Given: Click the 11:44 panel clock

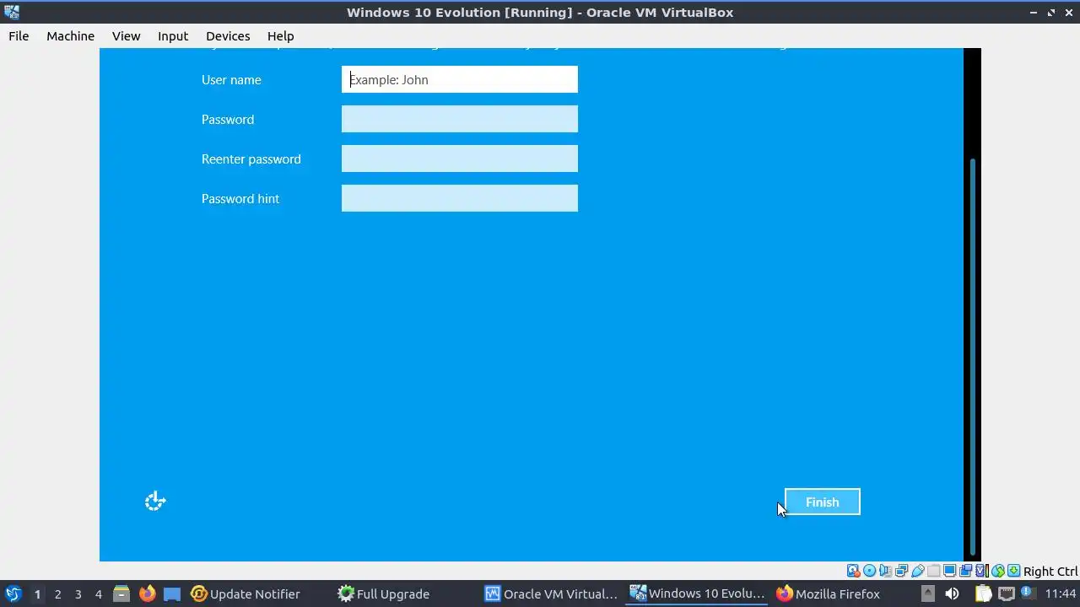Looking at the screenshot, I should (x=1061, y=594).
